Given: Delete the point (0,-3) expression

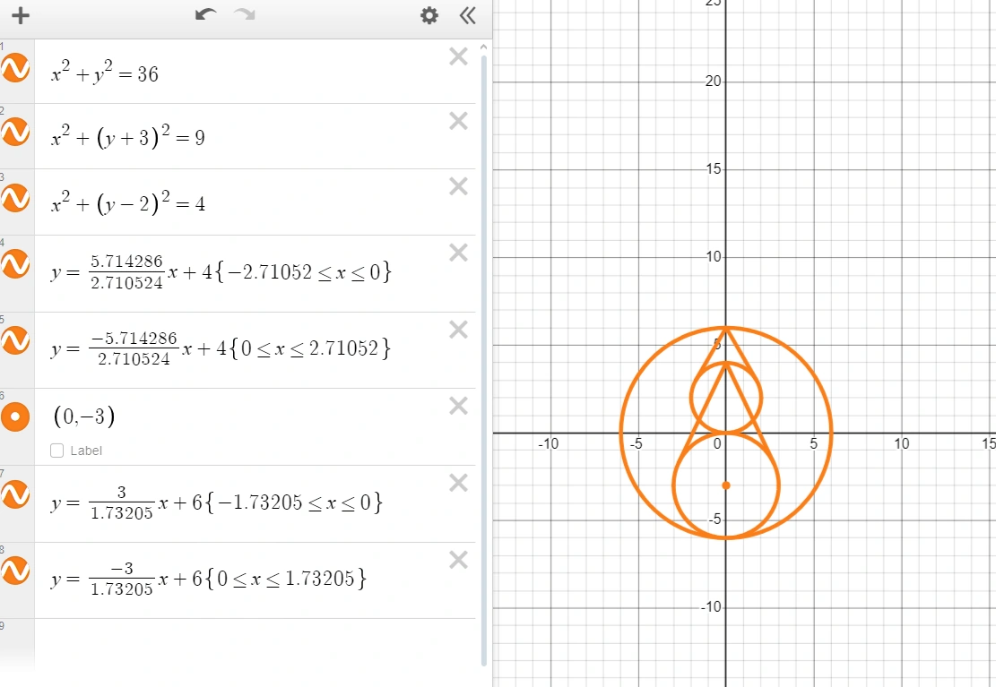Looking at the screenshot, I should (458, 406).
